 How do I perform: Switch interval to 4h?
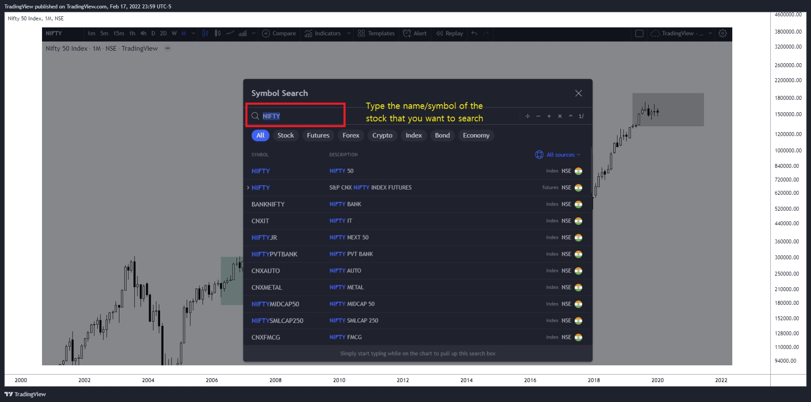(143, 33)
